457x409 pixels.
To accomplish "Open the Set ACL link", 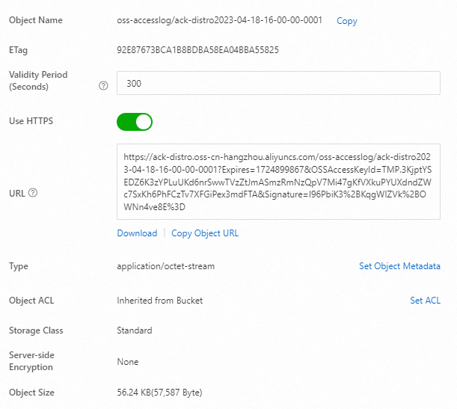I will 425,301.
